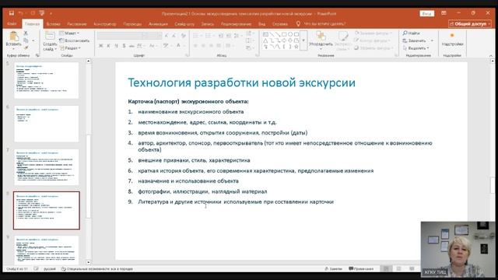The image size is (498, 280).
Task: Toggle strikethrough formatting
Action: [132, 46]
